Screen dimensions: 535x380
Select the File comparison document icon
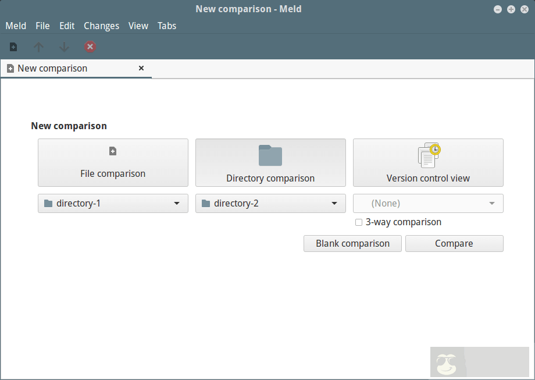pyautogui.click(x=113, y=152)
